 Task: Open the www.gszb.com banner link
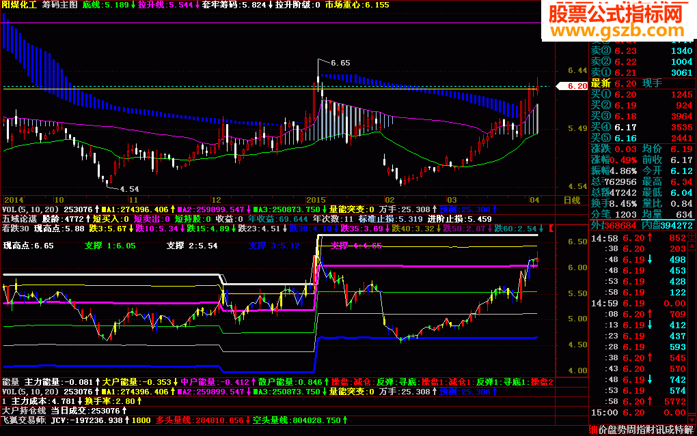[x=618, y=30]
